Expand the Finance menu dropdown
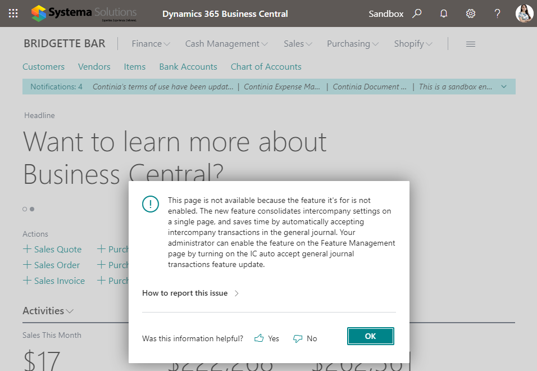The width and height of the screenshot is (537, 371). 151,44
